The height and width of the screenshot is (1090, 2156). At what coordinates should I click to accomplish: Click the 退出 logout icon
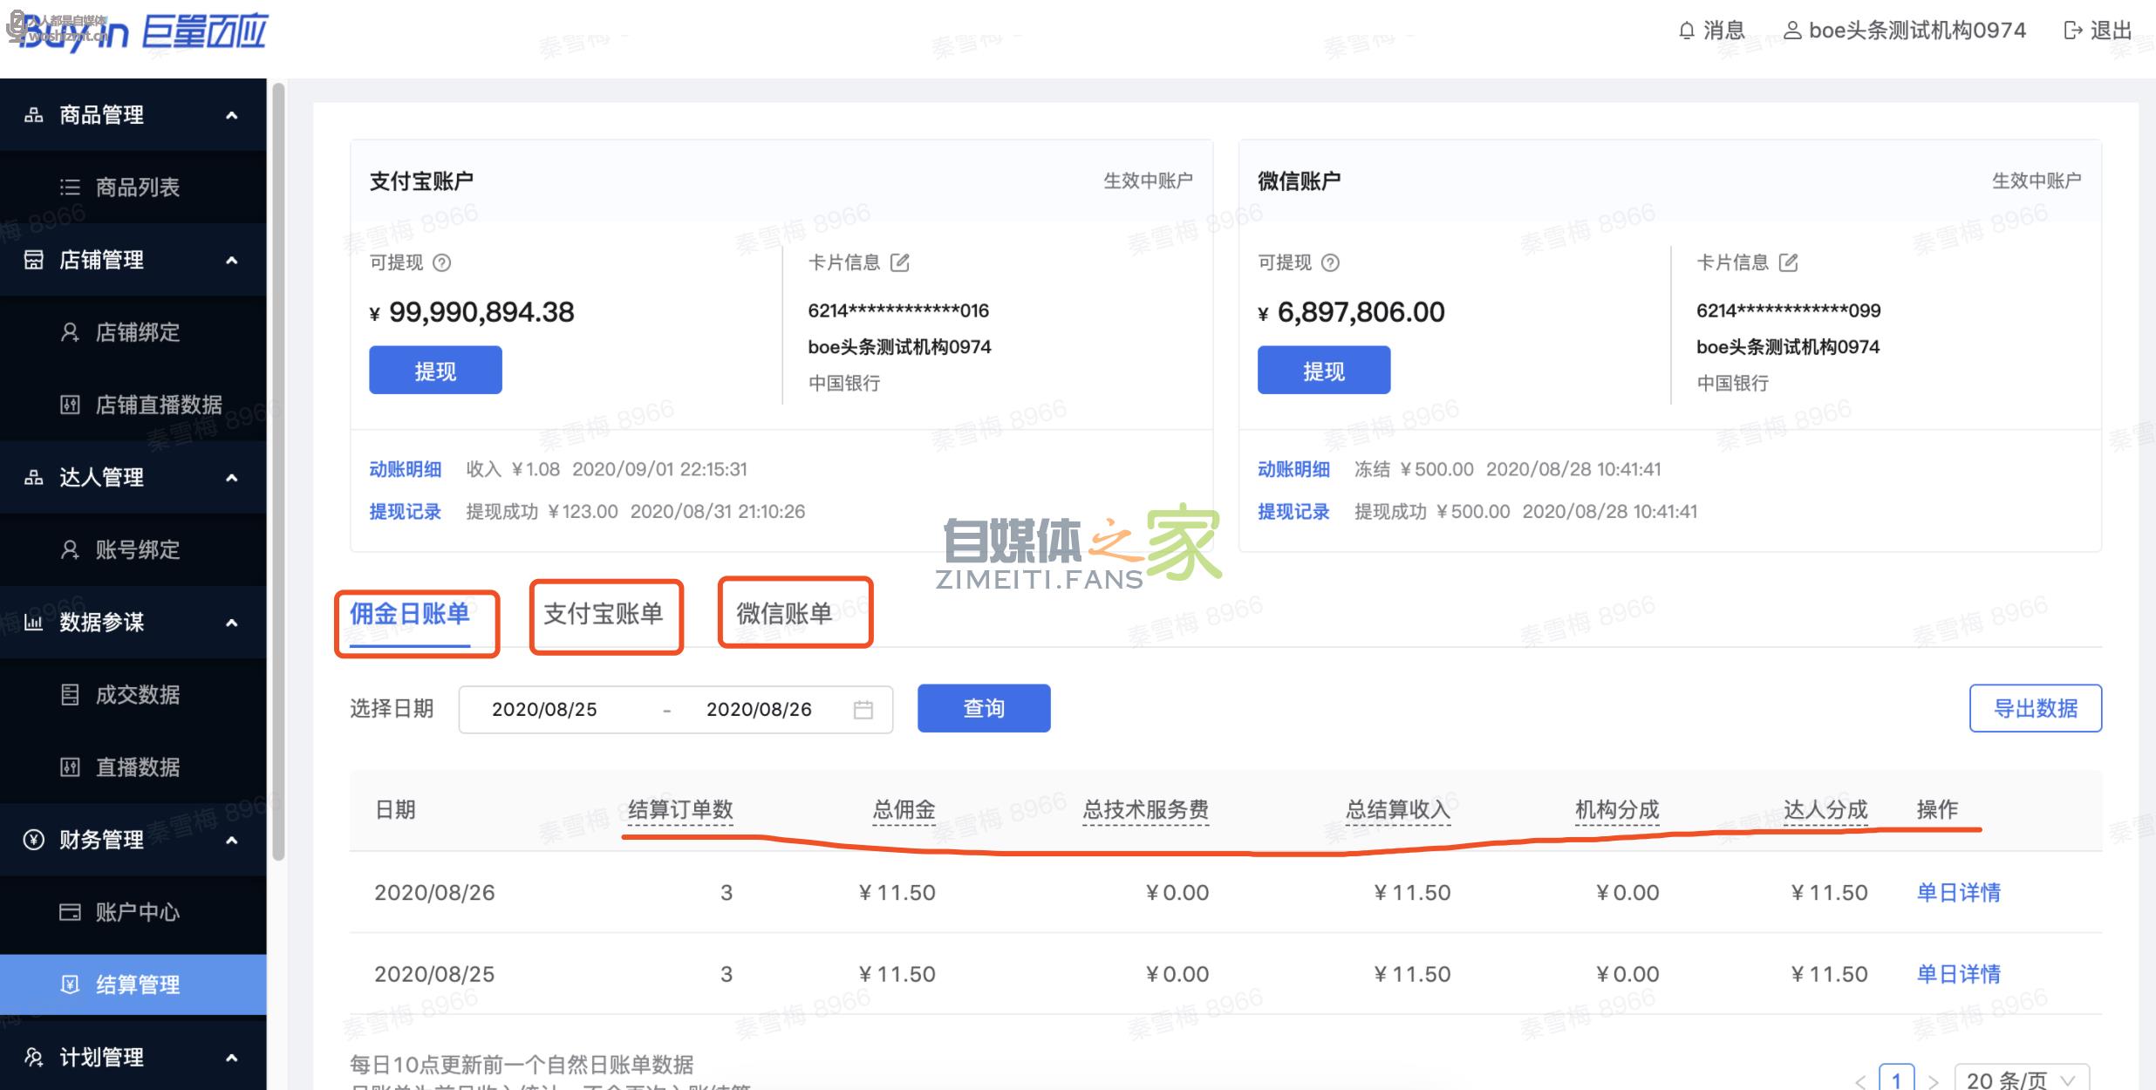click(x=2072, y=31)
